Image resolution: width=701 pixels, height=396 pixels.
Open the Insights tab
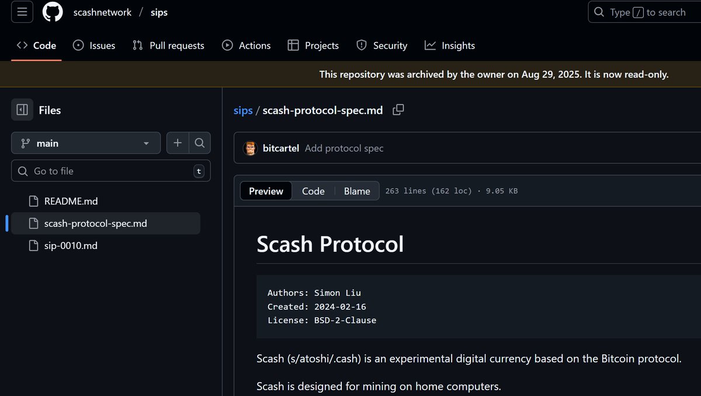point(450,46)
